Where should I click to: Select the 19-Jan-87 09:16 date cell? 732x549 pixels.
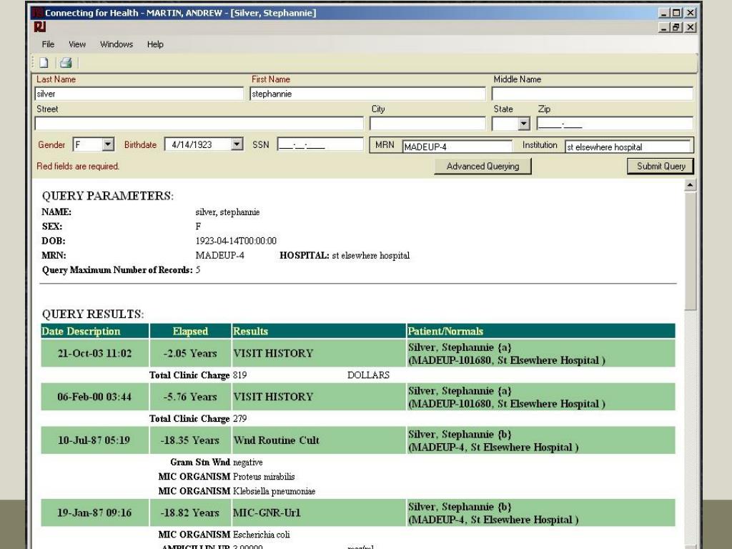(95, 513)
